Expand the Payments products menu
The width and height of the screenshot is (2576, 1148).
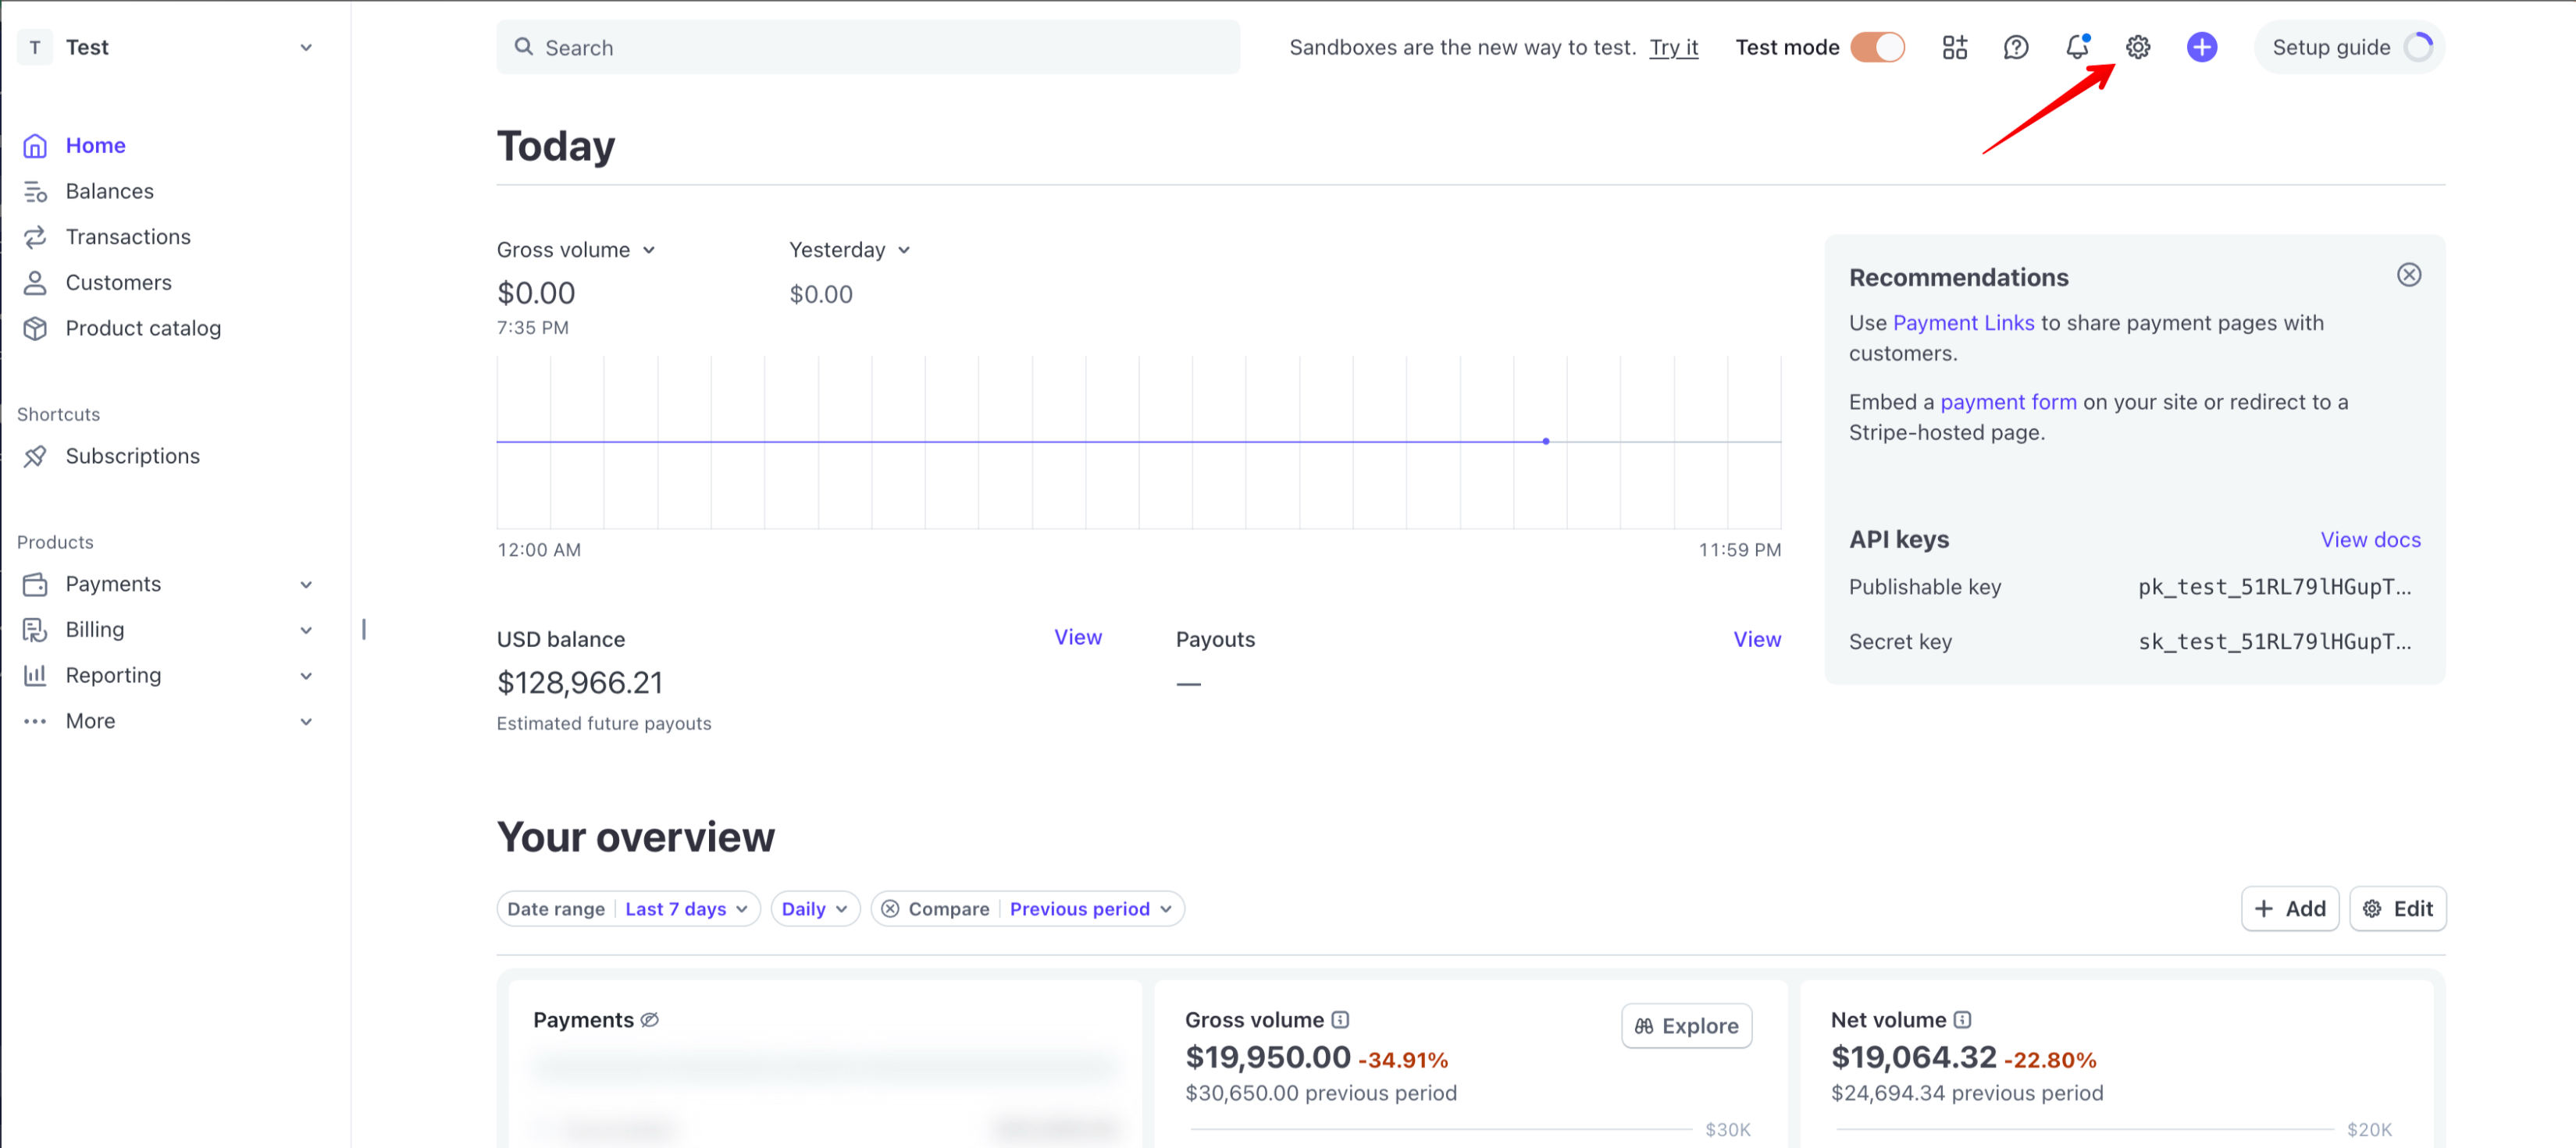tap(306, 585)
